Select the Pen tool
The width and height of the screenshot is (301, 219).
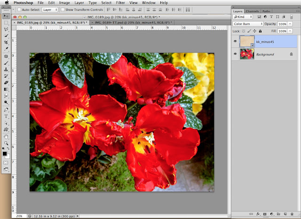pos(6,109)
